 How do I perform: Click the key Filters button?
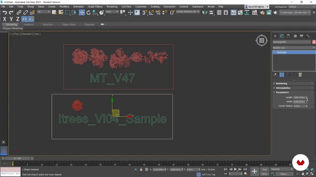click(x=284, y=174)
